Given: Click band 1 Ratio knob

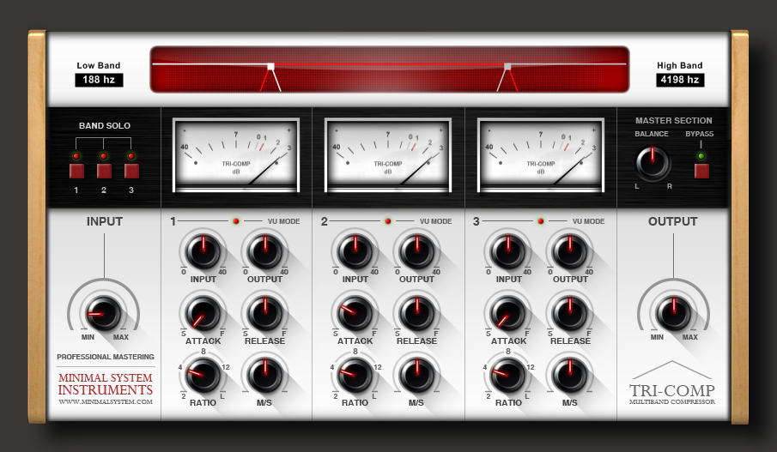Looking at the screenshot, I should coord(203,376).
